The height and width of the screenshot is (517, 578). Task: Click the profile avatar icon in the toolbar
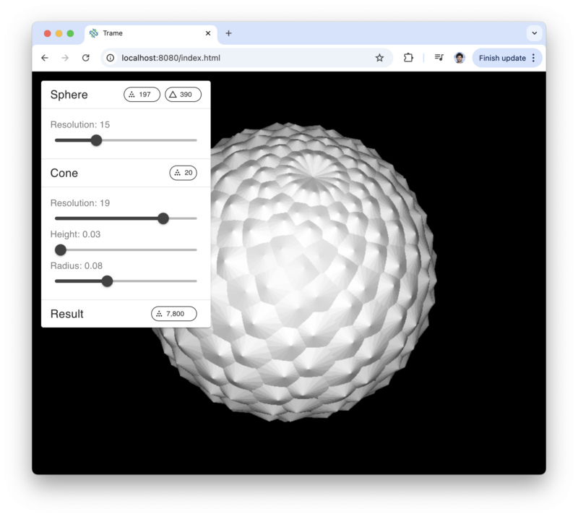[x=458, y=58]
